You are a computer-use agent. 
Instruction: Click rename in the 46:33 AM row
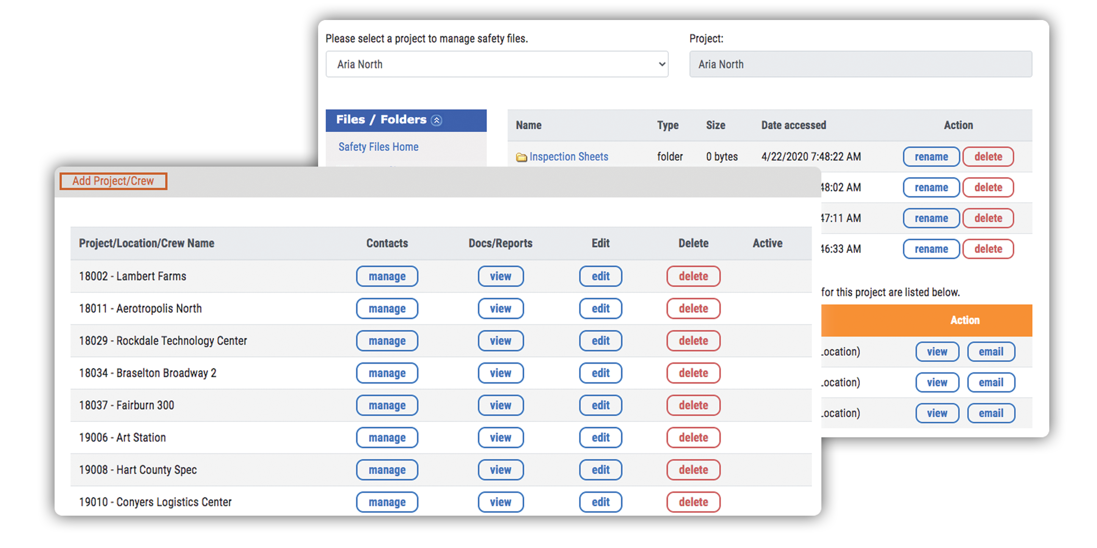[x=931, y=249]
